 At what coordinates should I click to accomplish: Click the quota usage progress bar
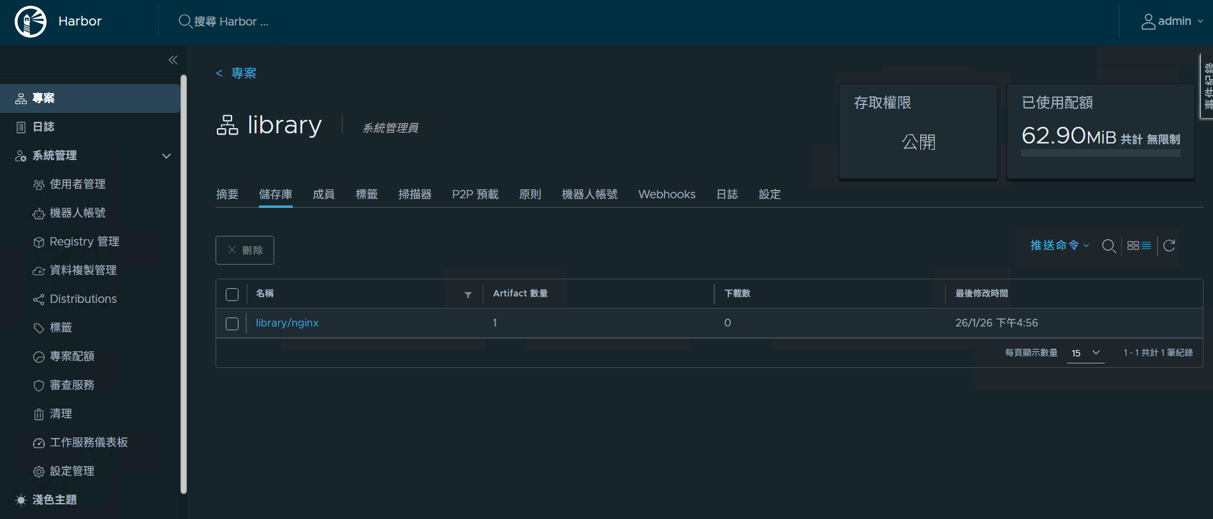(1101, 153)
